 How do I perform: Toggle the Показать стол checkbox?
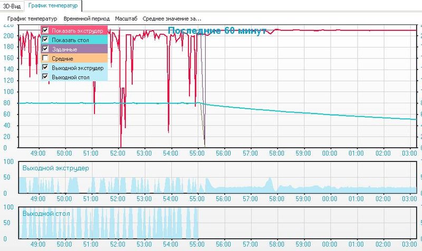pos(45,40)
